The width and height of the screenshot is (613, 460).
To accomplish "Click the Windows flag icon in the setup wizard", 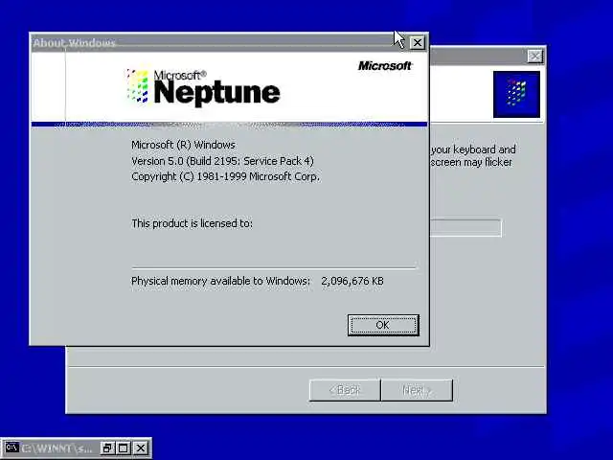I will tap(516, 94).
